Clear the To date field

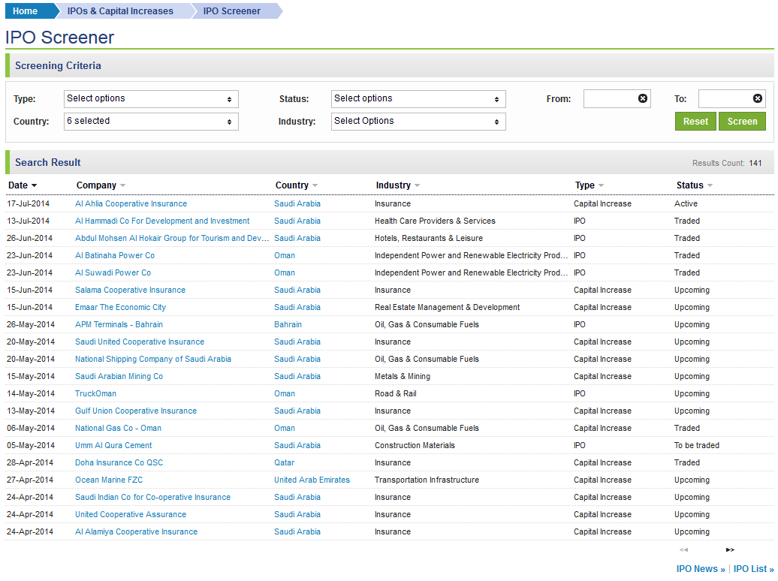click(758, 98)
